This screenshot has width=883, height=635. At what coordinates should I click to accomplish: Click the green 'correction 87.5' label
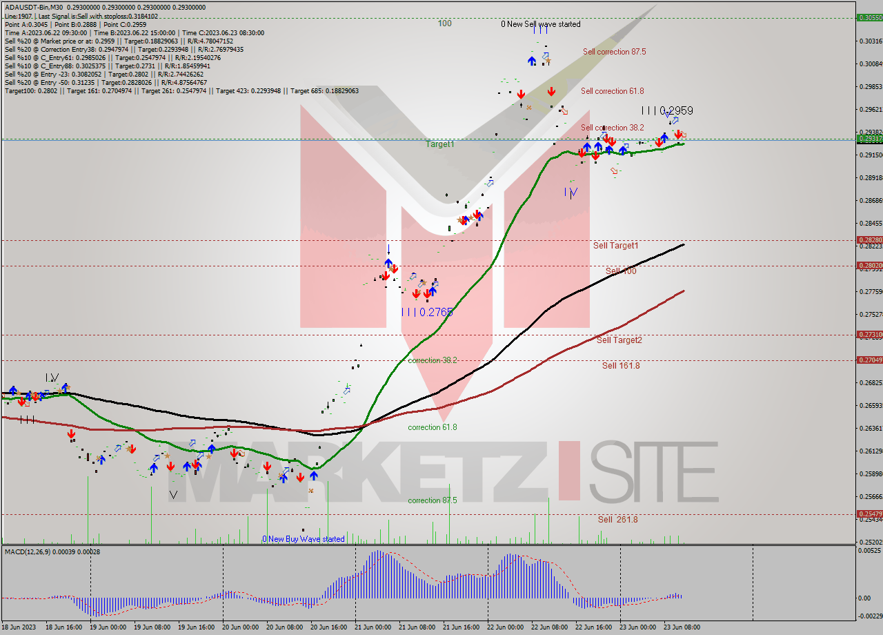pos(432,500)
